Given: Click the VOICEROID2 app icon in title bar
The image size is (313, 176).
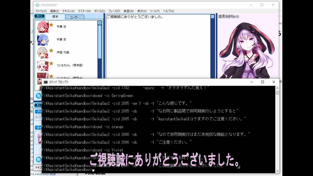Looking at the screenshot, I should (37, 5).
